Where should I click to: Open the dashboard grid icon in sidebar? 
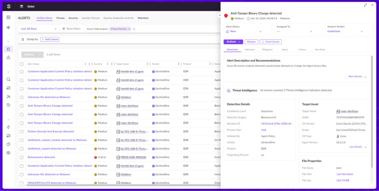(x=8, y=17)
